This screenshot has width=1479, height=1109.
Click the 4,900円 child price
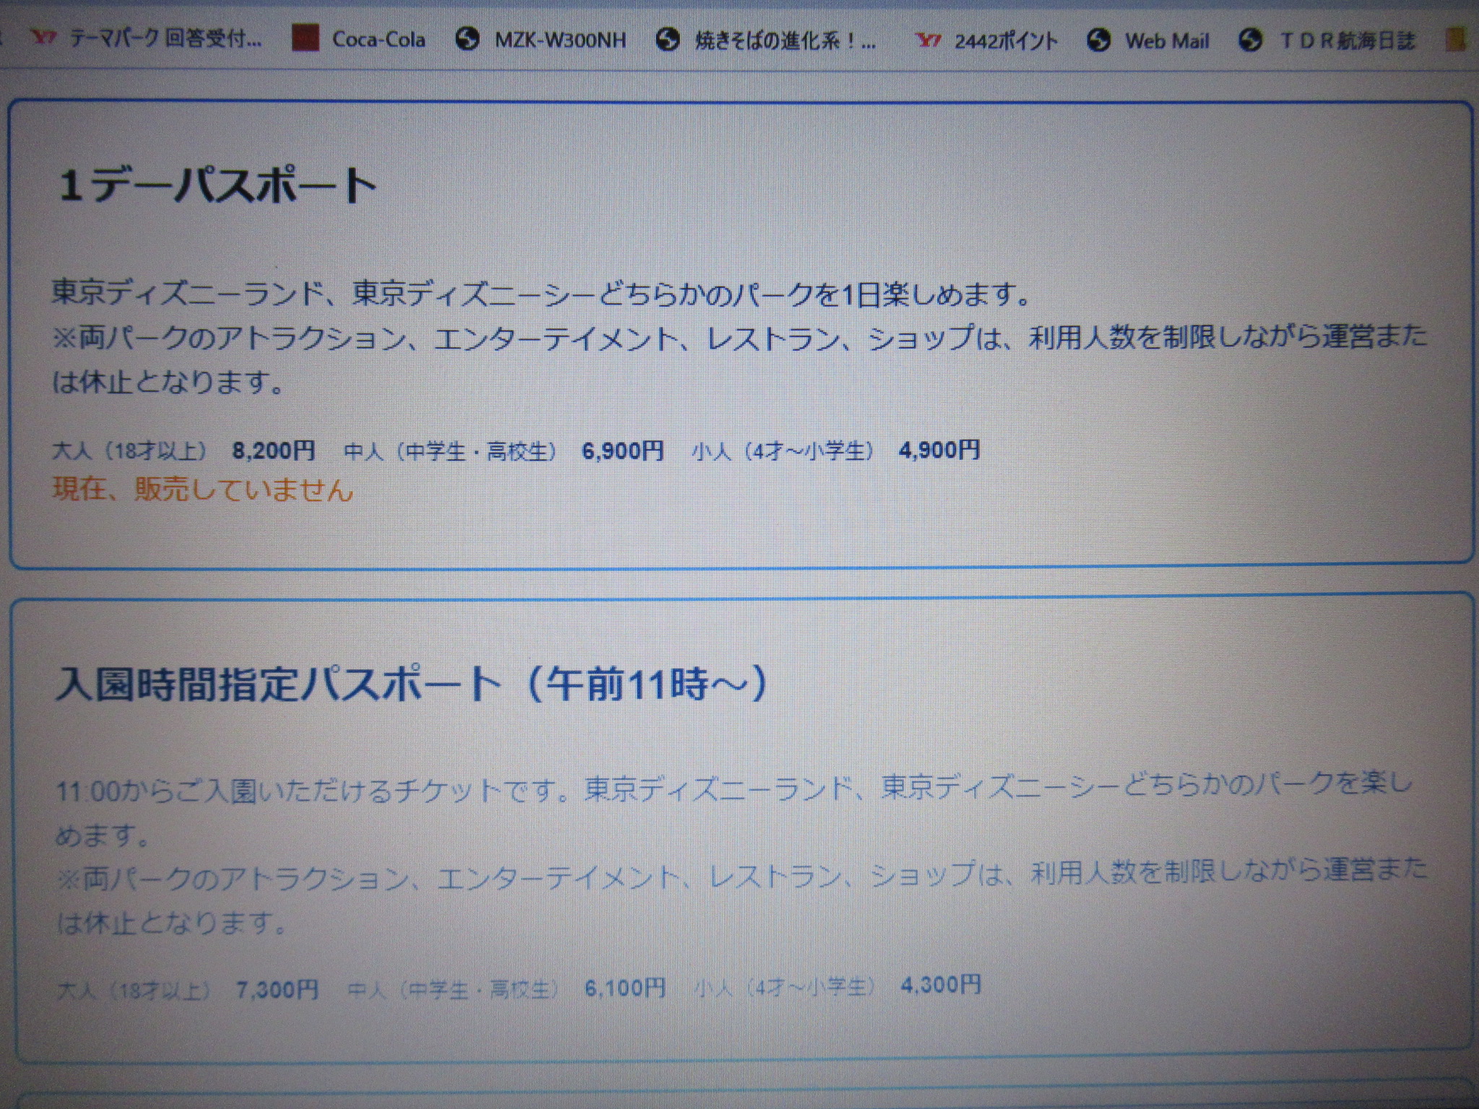click(939, 451)
